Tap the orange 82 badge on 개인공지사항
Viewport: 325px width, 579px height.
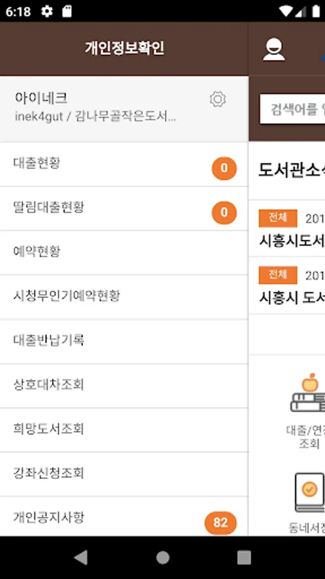pyautogui.click(x=220, y=523)
